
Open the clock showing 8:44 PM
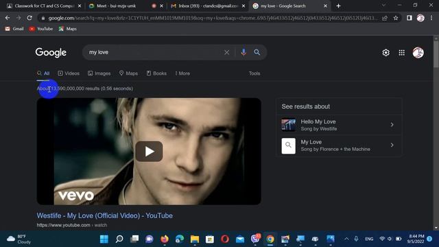[x=416, y=239]
